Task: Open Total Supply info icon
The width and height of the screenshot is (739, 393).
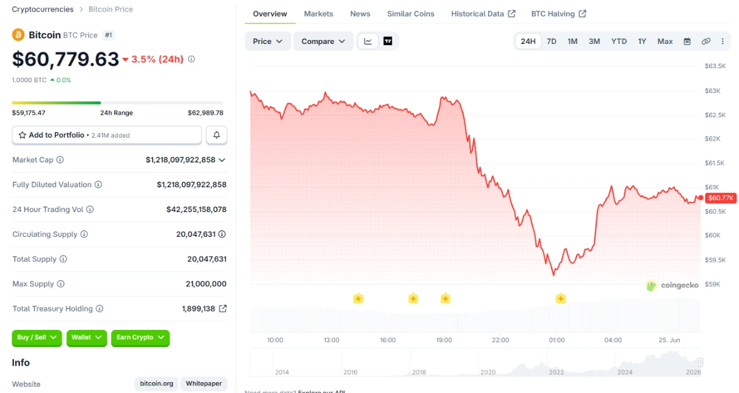Action: point(63,259)
